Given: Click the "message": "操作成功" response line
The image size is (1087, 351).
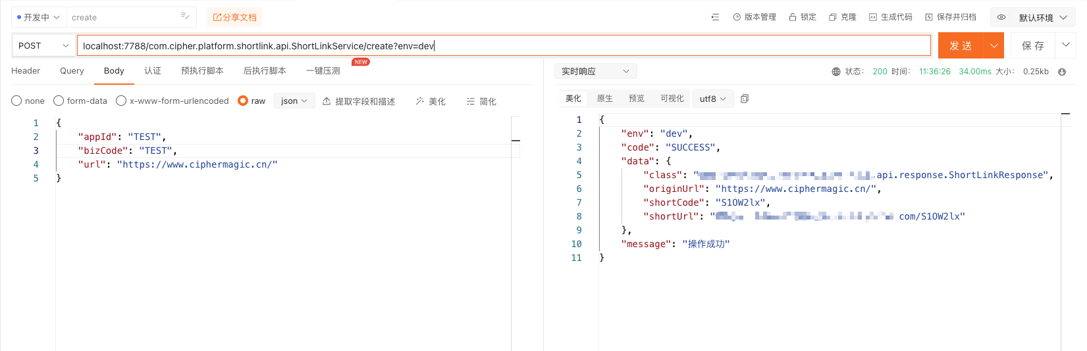Looking at the screenshot, I should tap(676, 244).
